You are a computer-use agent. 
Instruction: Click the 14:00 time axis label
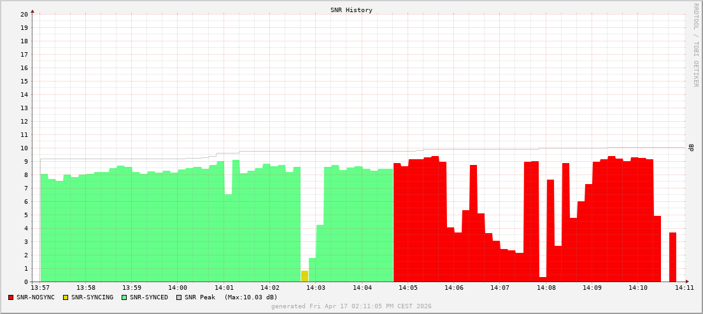tap(178, 288)
